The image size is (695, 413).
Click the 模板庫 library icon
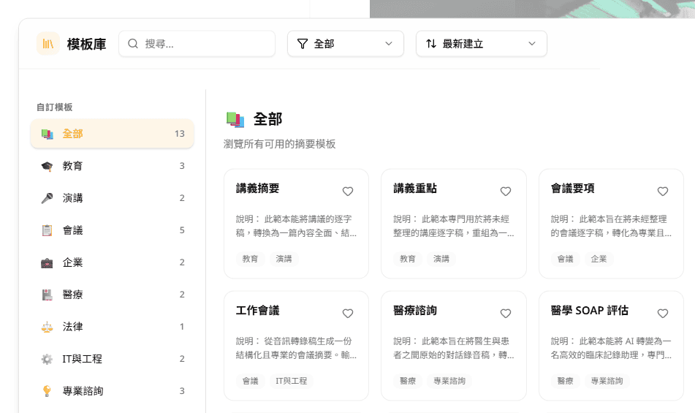[x=48, y=43]
